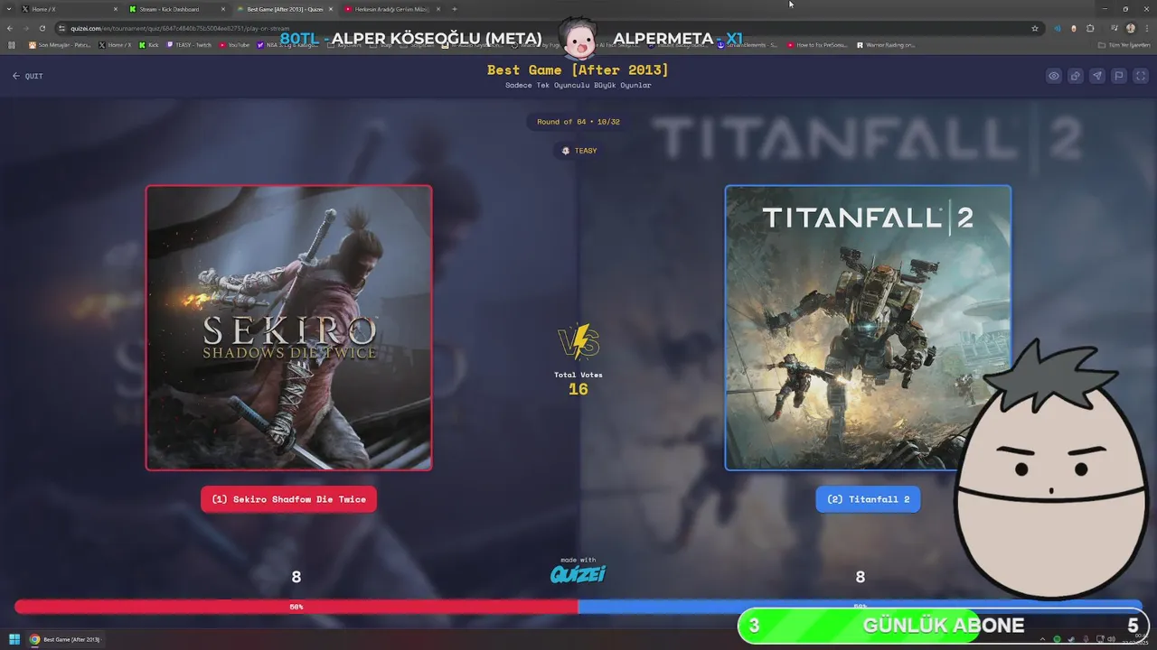The width and height of the screenshot is (1157, 650).
Task: Go back with the browser back arrow
Action: click(x=10, y=28)
